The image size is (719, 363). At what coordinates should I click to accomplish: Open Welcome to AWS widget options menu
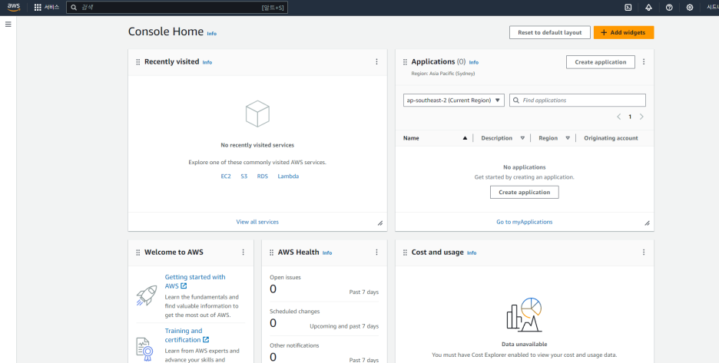[243, 252]
